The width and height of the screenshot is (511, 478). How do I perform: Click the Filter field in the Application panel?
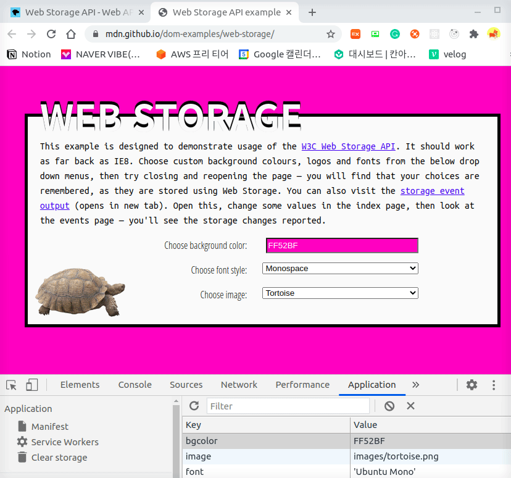point(288,406)
